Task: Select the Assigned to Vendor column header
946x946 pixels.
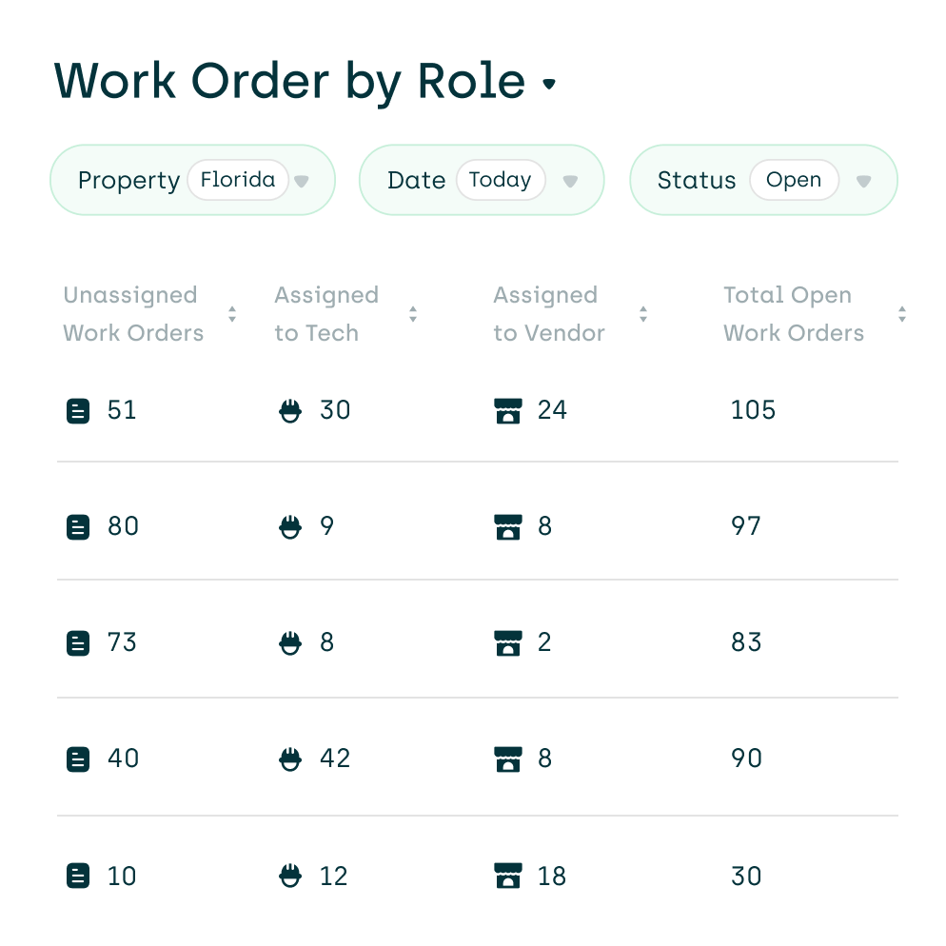Action: coord(548,314)
